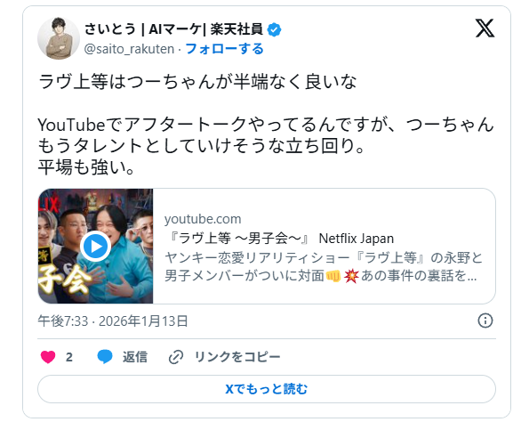Click the 返信 reply label
This screenshot has height=430, width=521.
click(135, 357)
